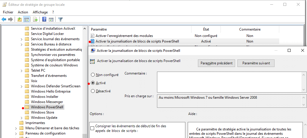The height and width of the screenshot is (138, 307).
Task: Open Help via the blue question mark icon
Action: pos(44,20)
